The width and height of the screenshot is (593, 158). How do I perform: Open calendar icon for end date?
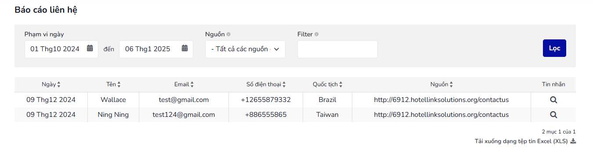[184, 49]
